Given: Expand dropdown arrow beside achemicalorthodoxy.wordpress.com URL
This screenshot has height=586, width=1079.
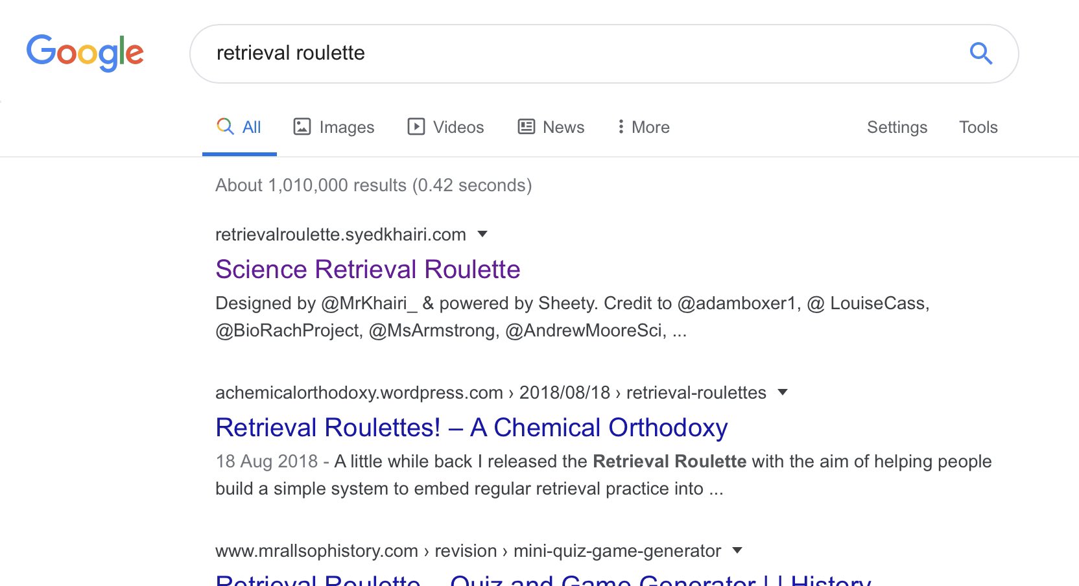Looking at the screenshot, I should [x=783, y=392].
